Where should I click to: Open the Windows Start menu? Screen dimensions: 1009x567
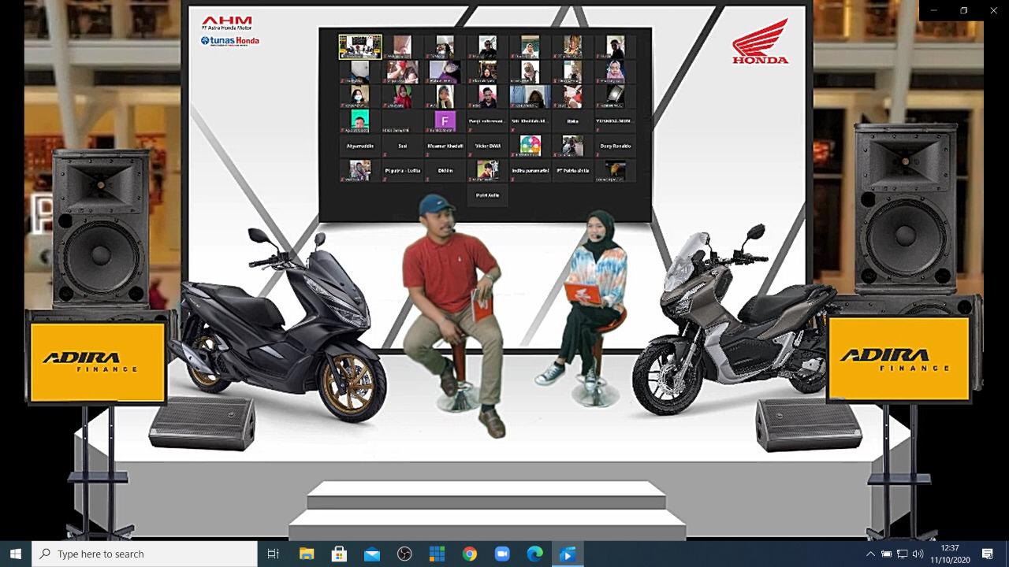16,554
